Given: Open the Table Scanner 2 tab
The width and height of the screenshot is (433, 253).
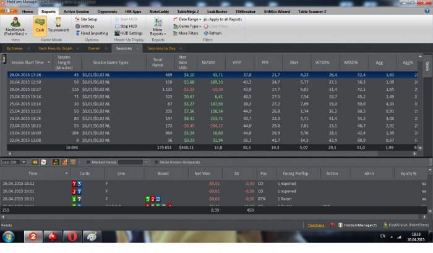Looking at the screenshot, I should pos(312,12).
